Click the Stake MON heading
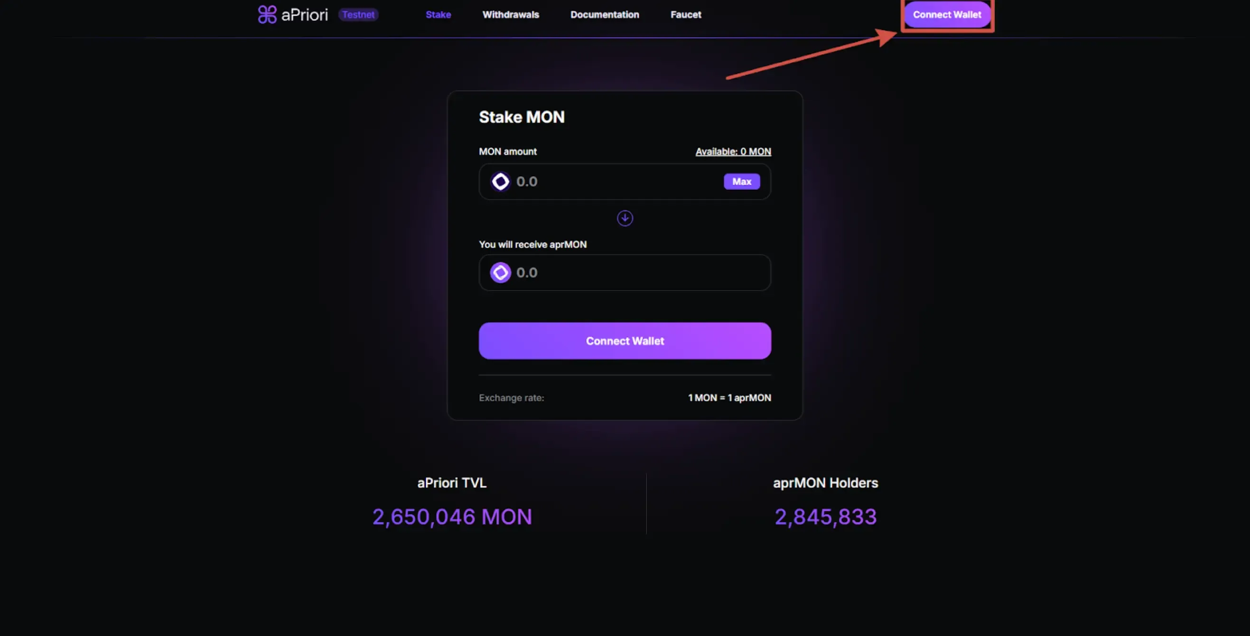The height and width of the screenshot is (636, 1250). pyautogui.click(x=522, y=117)
